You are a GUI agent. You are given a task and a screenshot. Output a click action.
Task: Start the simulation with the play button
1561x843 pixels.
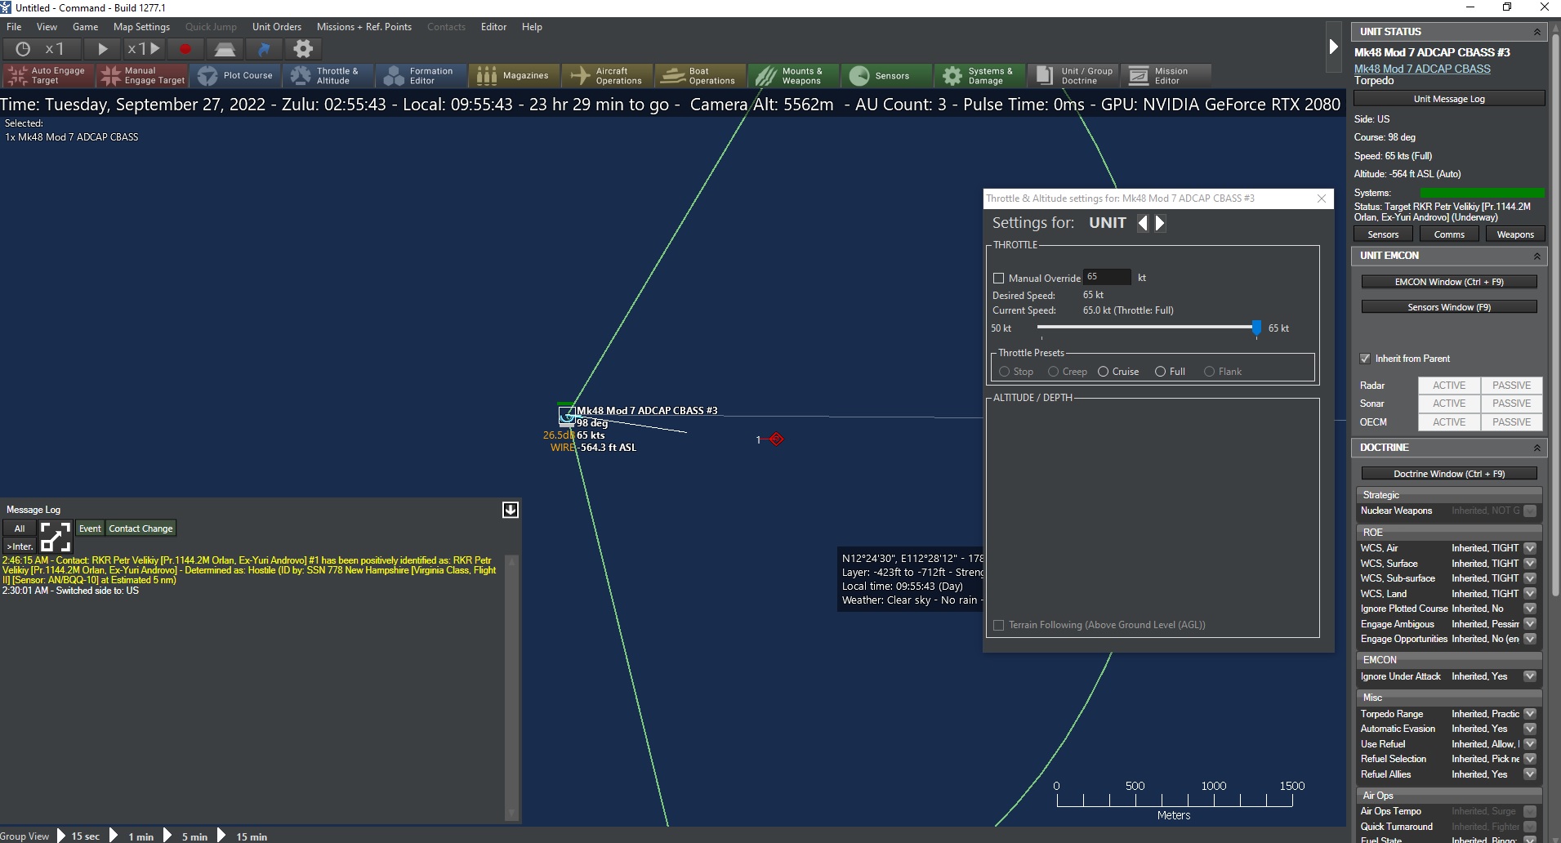click(x=103, y=49)
